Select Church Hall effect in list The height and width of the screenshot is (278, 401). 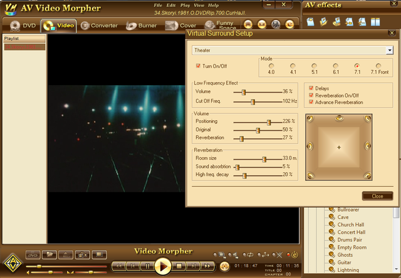[x=351, y=225]
